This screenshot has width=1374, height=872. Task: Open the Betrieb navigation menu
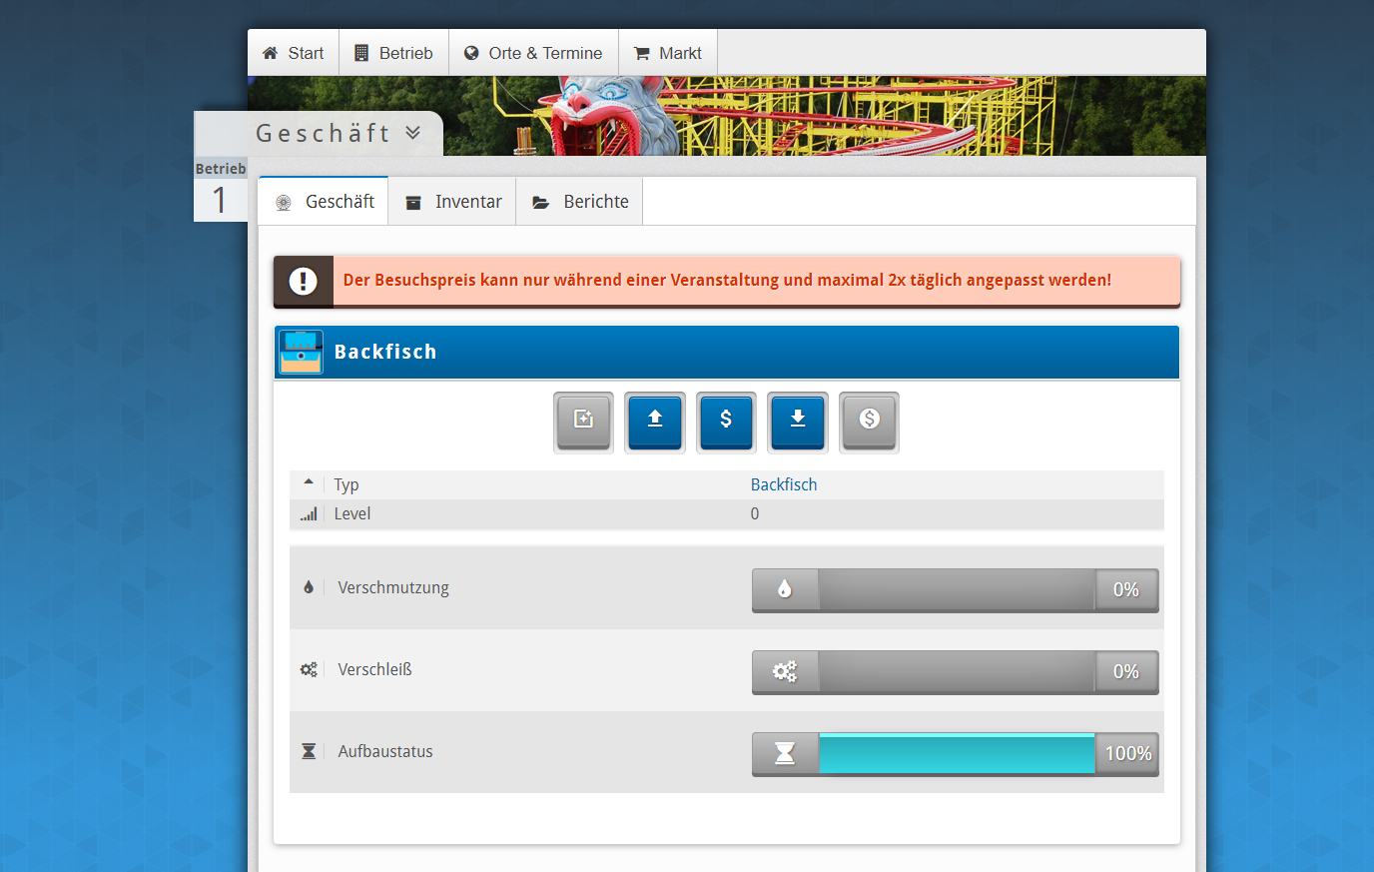point(394,53)
